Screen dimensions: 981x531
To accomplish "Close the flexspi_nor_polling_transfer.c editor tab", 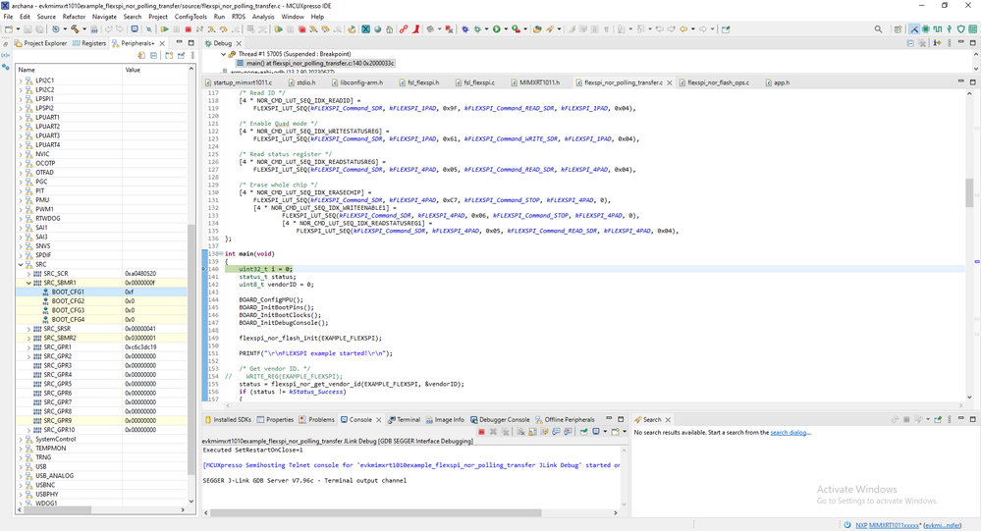I will (x=670, y=82).
